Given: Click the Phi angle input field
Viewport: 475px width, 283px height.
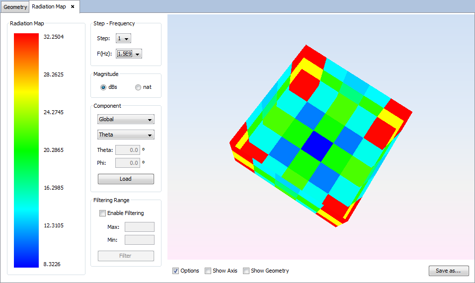Looking at the screenshot, I should tap(127, 163).
